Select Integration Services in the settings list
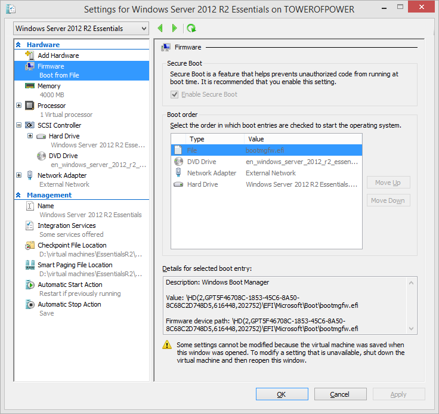The width and height of the screenshot is (439, 414). pos(66,225)
